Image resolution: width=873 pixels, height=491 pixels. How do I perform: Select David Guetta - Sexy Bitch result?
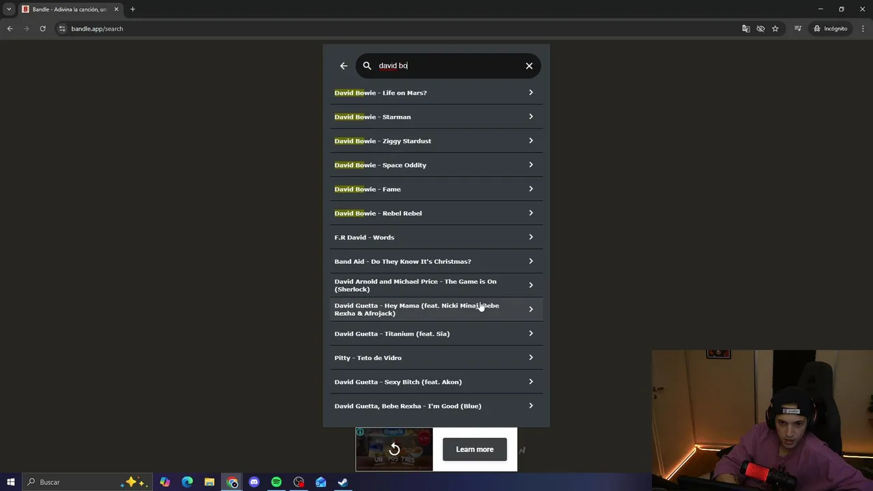click(436, 382)
